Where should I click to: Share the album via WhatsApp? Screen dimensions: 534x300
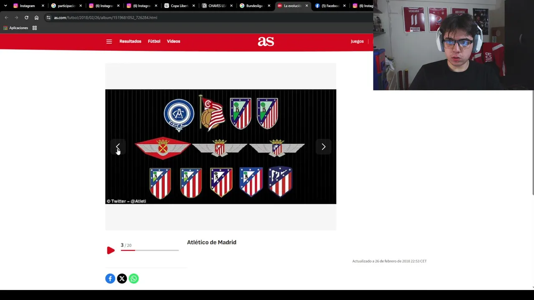pos(133,278)
